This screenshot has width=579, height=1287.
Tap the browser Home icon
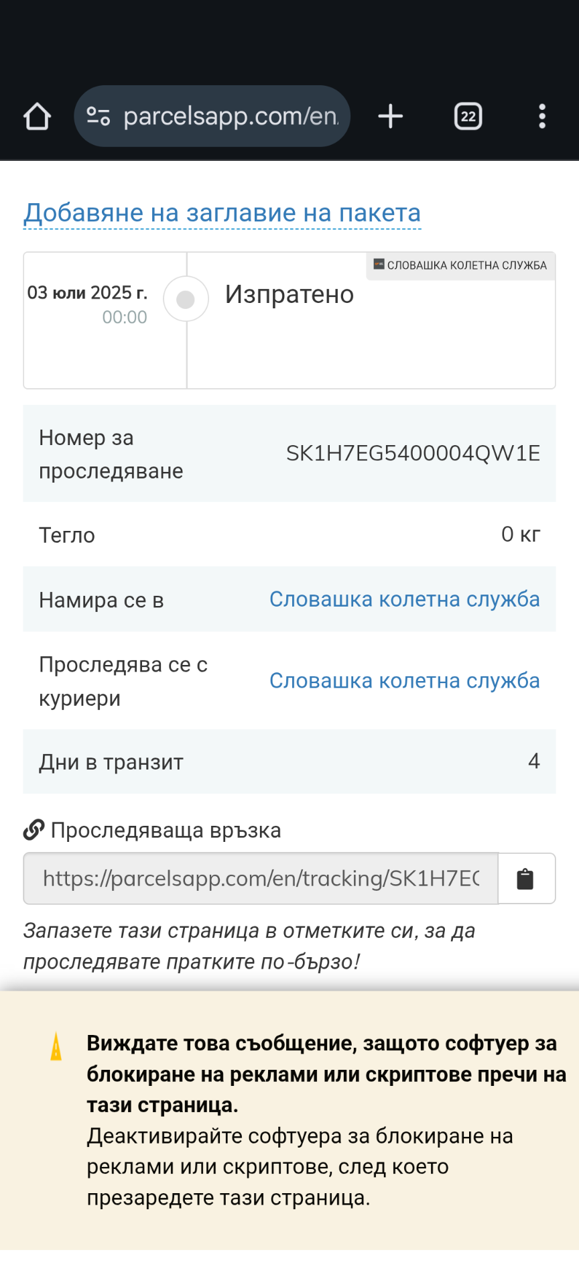[x=37, y=117]
